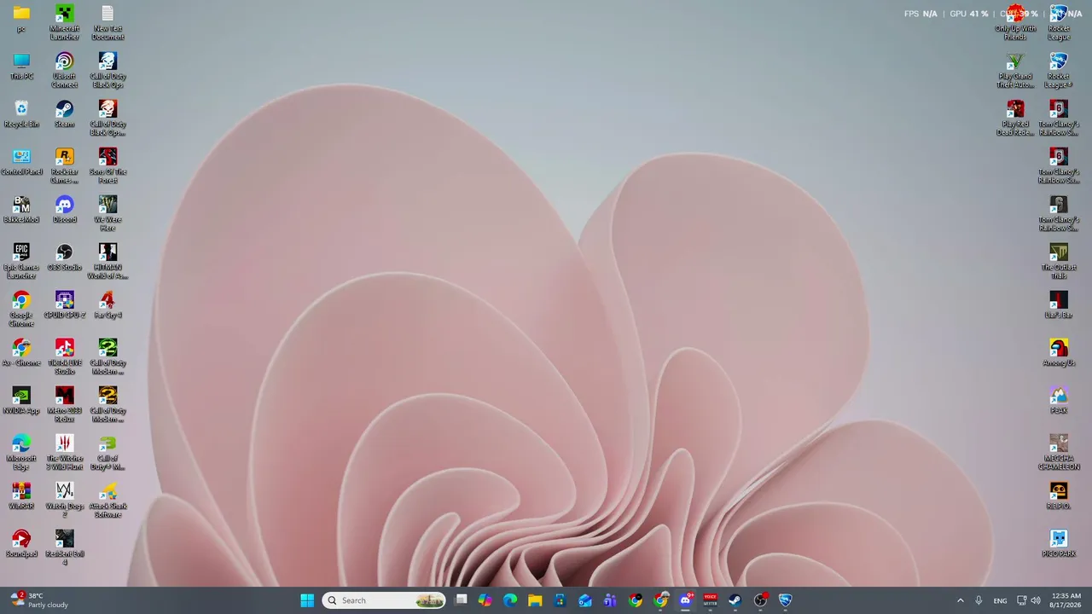Click the Ubisoft Connect icon
1092x614 pixels.
tap(65, 70)
